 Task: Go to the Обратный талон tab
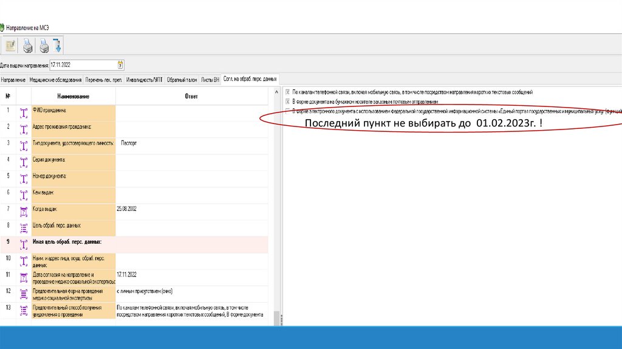point(182,80)
